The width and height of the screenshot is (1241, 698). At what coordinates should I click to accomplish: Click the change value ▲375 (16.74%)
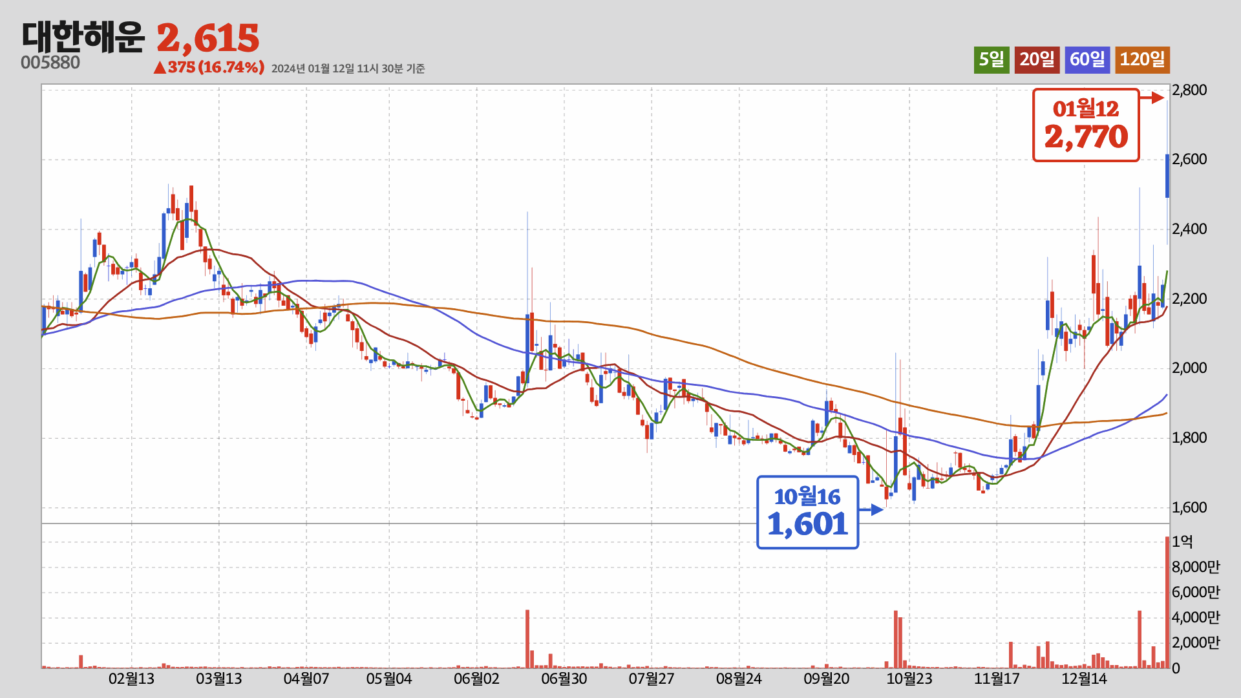[209, 67]
